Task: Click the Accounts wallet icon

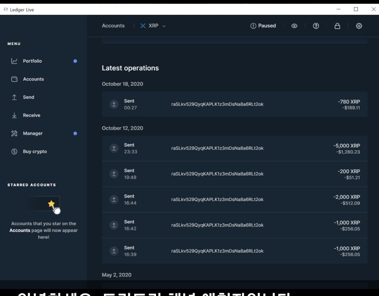Action: (x=14, y=79)
